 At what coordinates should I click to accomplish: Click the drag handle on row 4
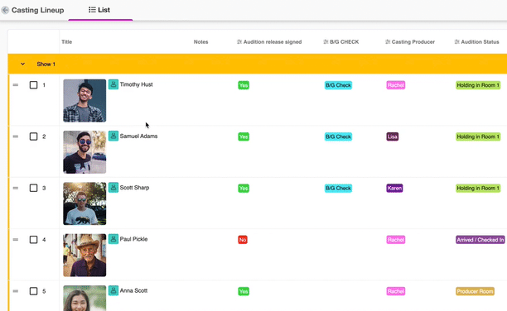16,240
